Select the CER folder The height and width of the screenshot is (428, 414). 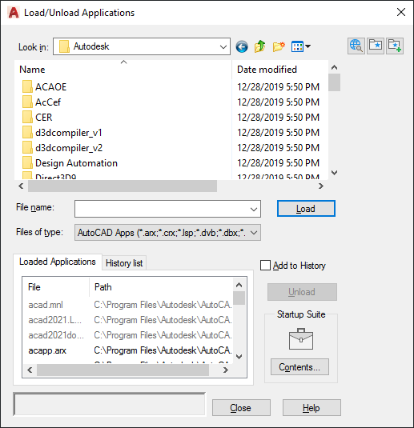click(x=37, y=118)
